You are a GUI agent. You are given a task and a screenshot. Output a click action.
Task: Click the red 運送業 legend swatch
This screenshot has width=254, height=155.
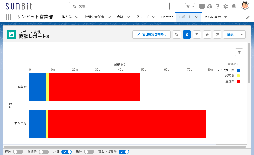pos(238,81)
